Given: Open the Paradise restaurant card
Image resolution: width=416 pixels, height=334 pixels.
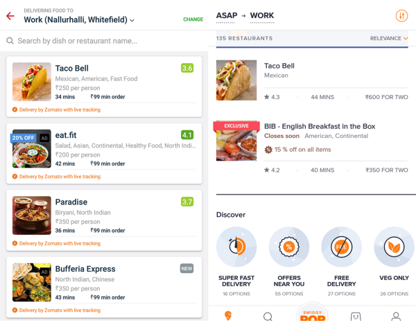Looking at the screenshot, I should (x=104, y=220).
